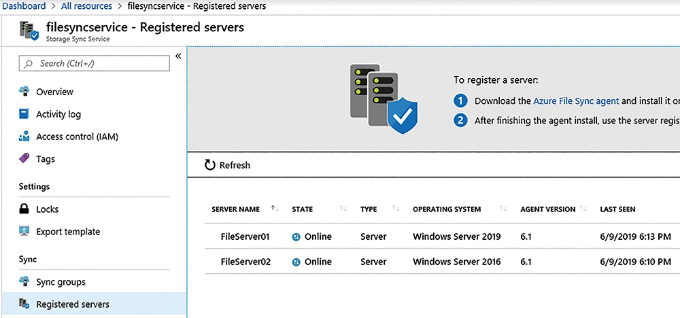
Task: Click the search magnifier icon
Action: (29, 64)
